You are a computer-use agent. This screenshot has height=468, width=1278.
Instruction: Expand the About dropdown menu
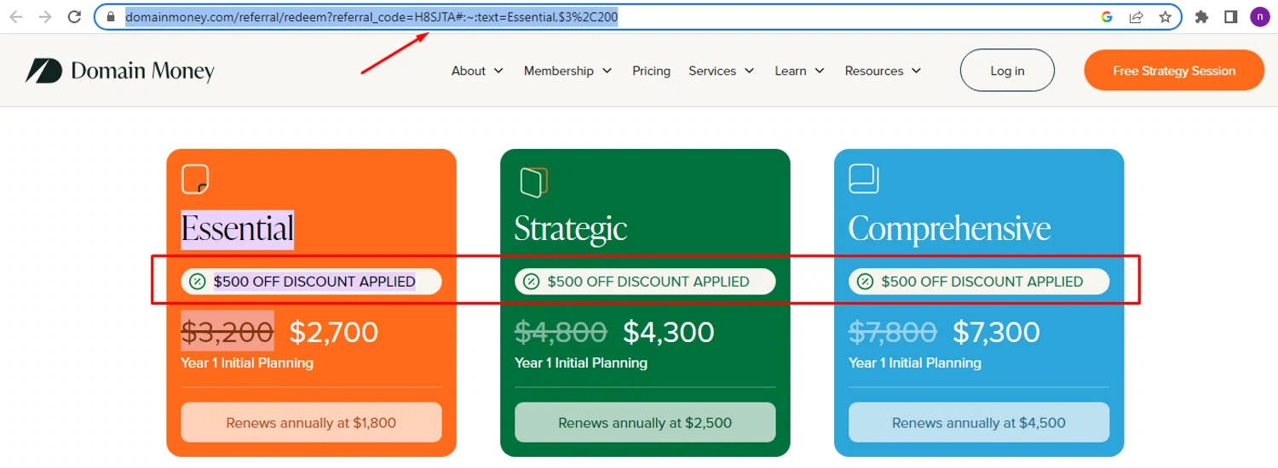pos(477,71)
